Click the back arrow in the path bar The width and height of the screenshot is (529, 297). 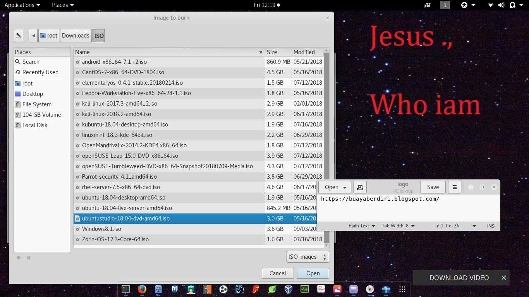point(33,36)
